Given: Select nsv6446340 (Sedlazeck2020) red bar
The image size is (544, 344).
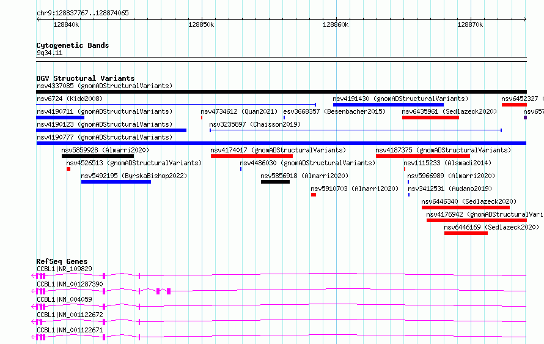Looking at the screenshot, I should click(x=466, y=208).
